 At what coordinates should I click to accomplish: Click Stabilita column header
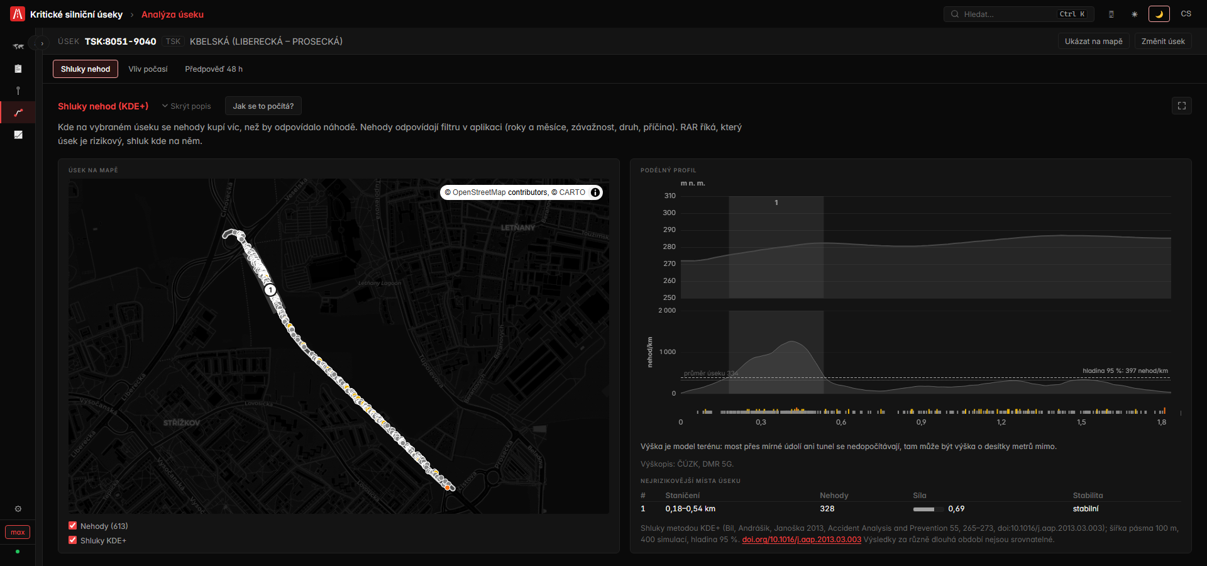pyautogui.click(x=1088, y=496)
